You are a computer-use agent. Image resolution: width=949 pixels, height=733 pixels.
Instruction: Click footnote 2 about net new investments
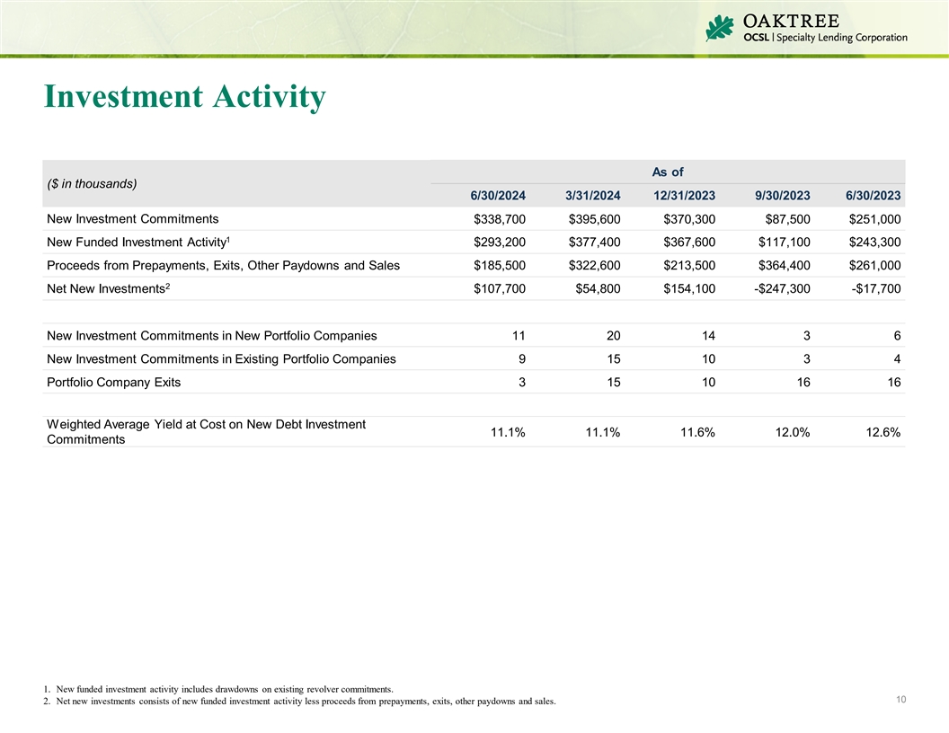(x=299, y=702)
